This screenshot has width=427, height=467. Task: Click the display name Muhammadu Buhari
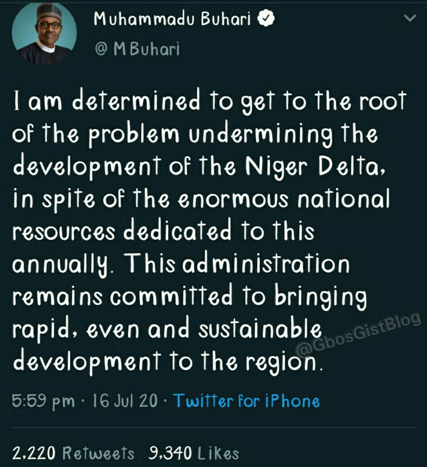coord(172,19)
